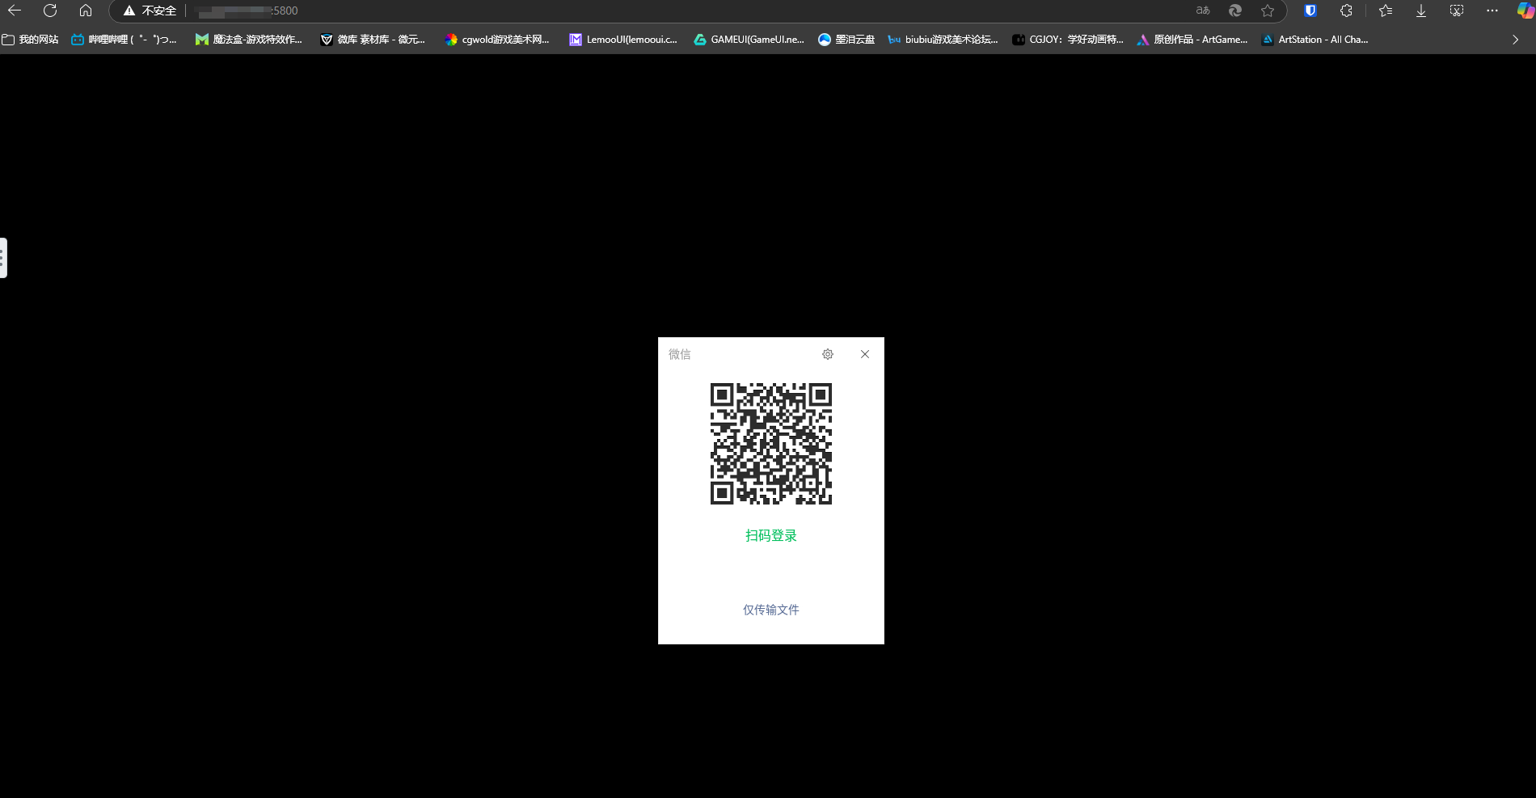The width and height of the screenshot is (1536, 798).
Task: Click the WeChat login QR code
Action: (x=771, y=444)
